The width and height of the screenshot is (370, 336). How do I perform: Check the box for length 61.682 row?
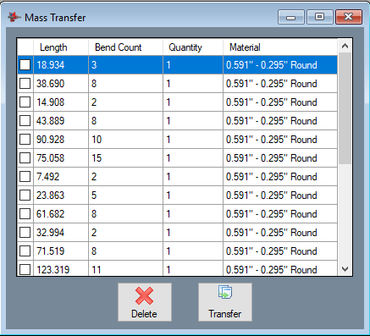click(25, 214)
